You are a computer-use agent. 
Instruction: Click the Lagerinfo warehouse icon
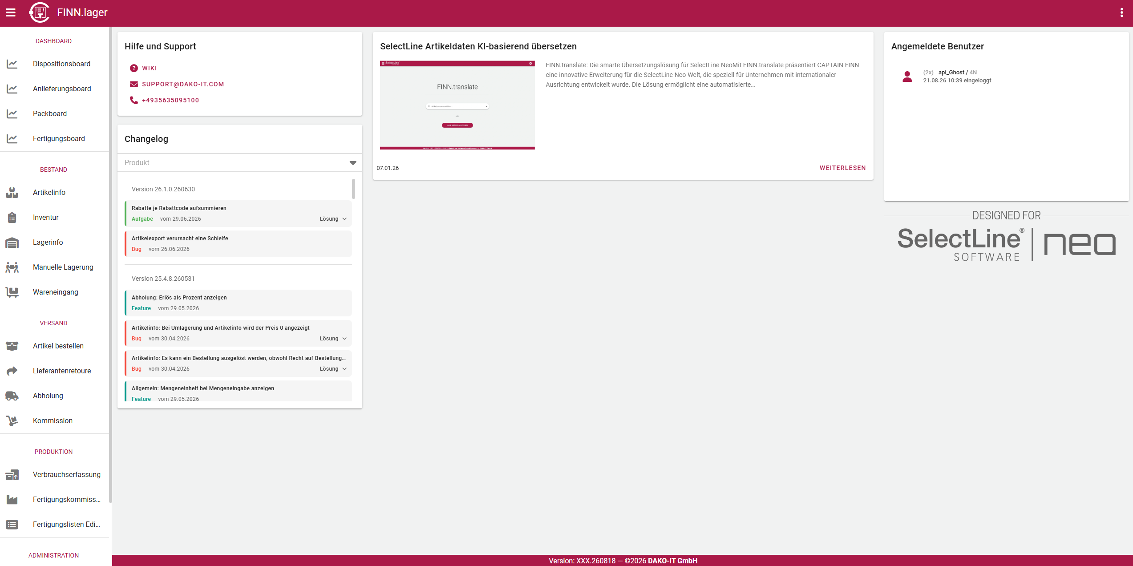pyautogui.click(x=12, y=243)
